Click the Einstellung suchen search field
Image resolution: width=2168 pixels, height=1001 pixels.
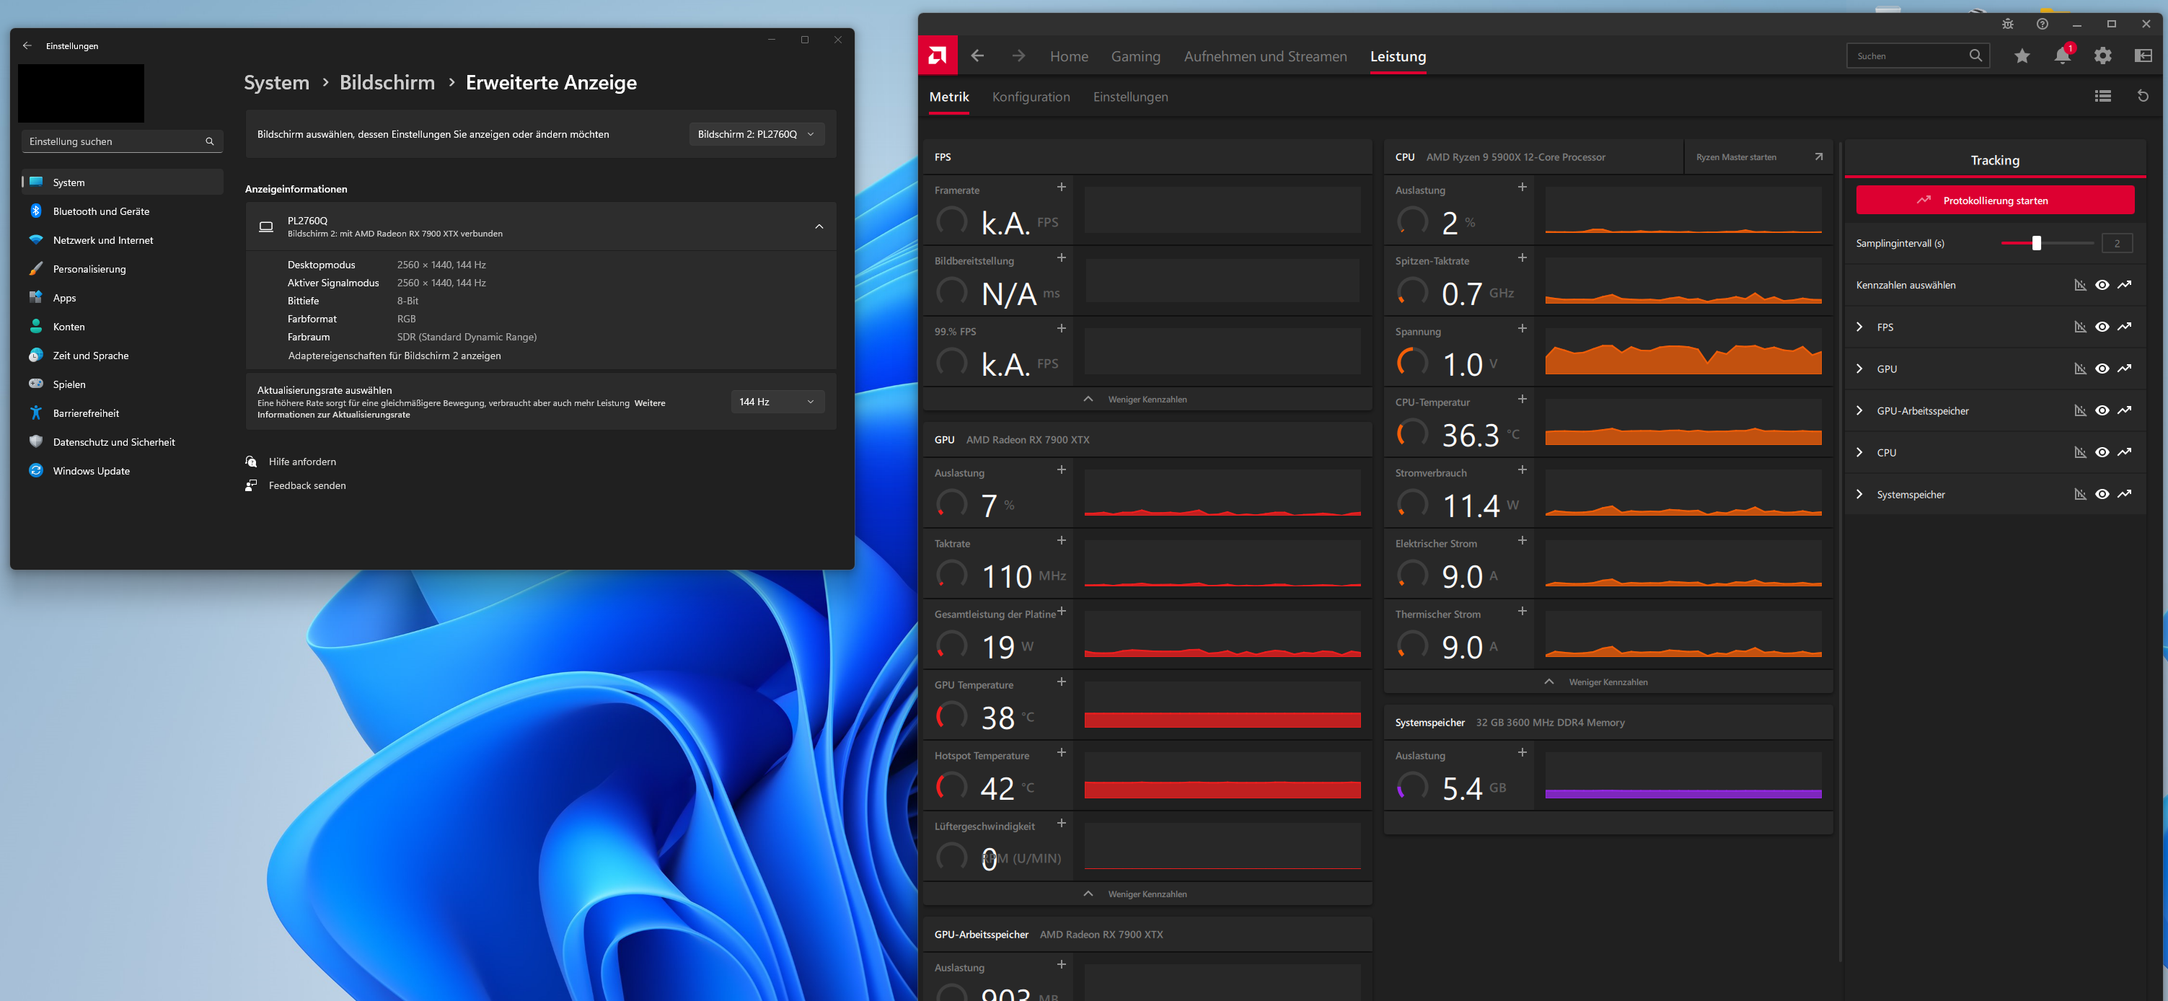pos(116,141)
